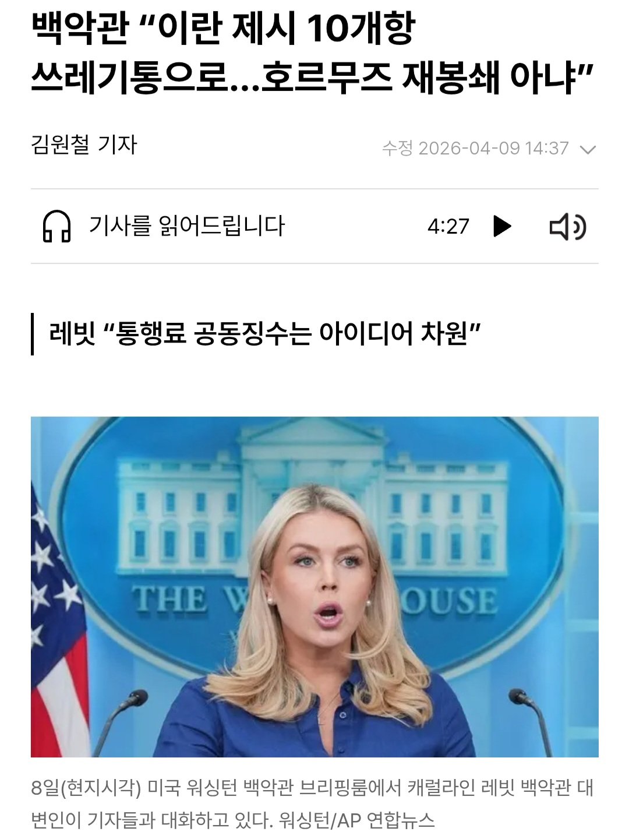This screenshot has width=629, height=839.
Task: Tap the photo caption starting 8일(현지시각)
Action: coord(312,804)
